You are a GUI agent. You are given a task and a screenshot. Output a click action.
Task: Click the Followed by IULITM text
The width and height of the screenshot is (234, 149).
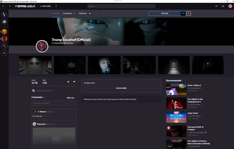click(44, 91)
